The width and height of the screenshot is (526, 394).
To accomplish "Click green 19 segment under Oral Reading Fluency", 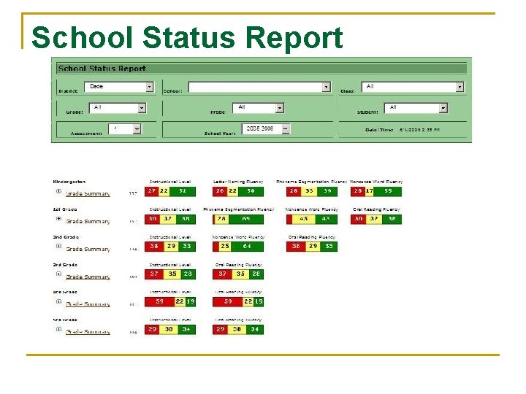I will point(259,302).
